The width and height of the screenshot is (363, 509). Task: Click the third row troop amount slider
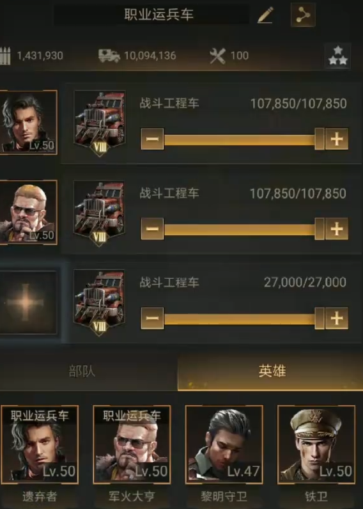coord(244,318)
